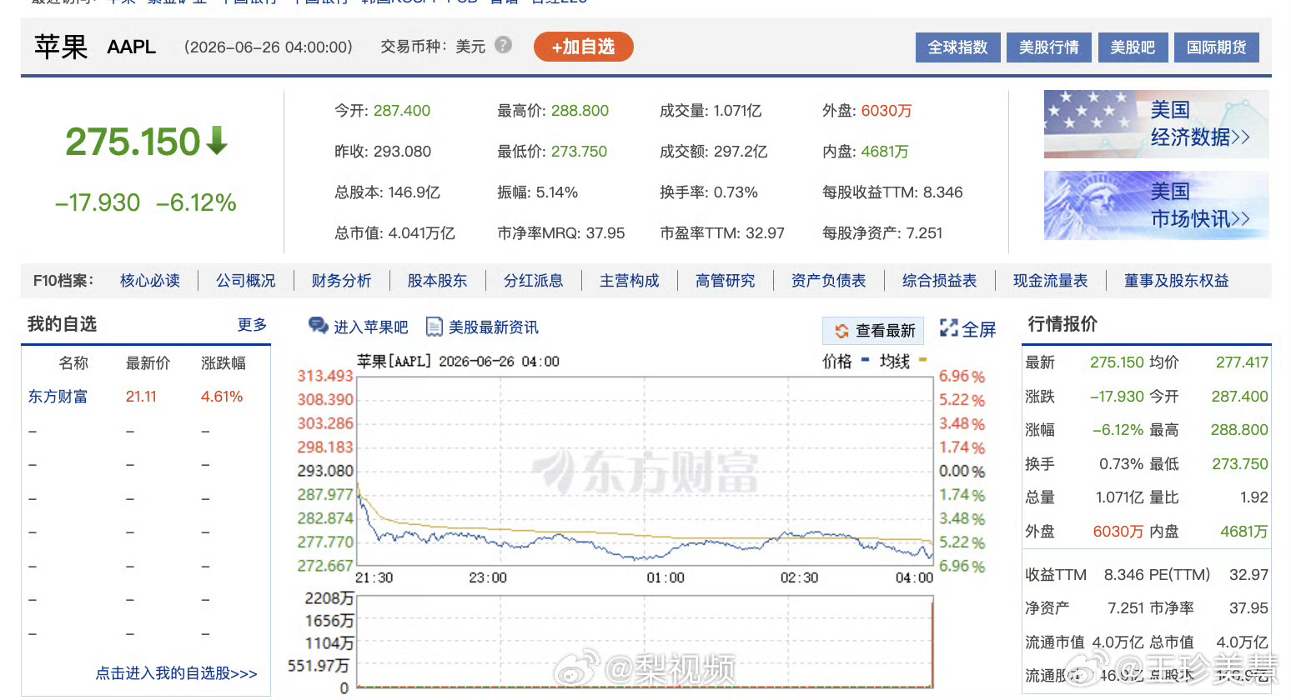Viewport: 1291px width, 700px height.
Task: Click 内盘 value 4681万 in the header
Action: pyautogui.click(x=885, y=152)
